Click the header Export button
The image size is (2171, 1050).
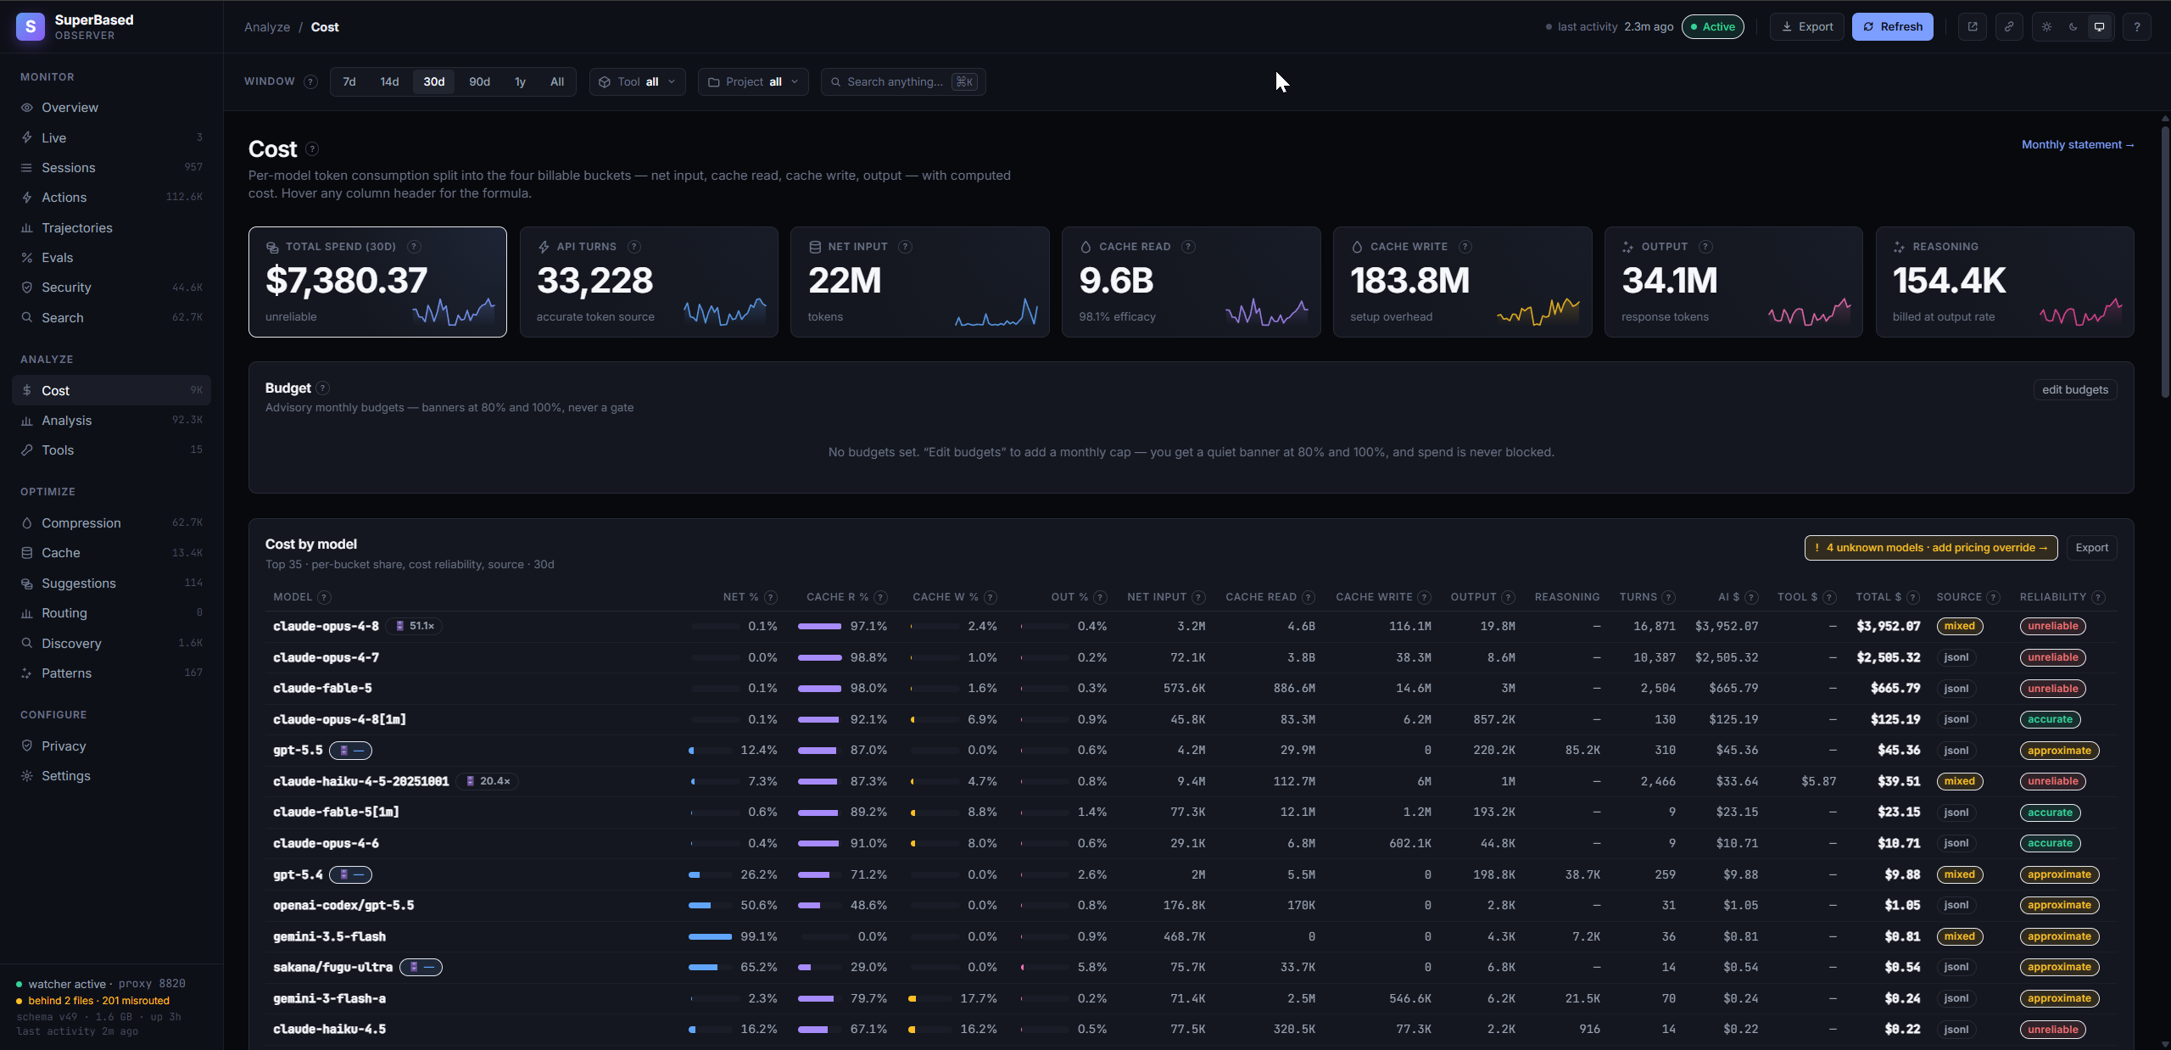coord(1807,26)
